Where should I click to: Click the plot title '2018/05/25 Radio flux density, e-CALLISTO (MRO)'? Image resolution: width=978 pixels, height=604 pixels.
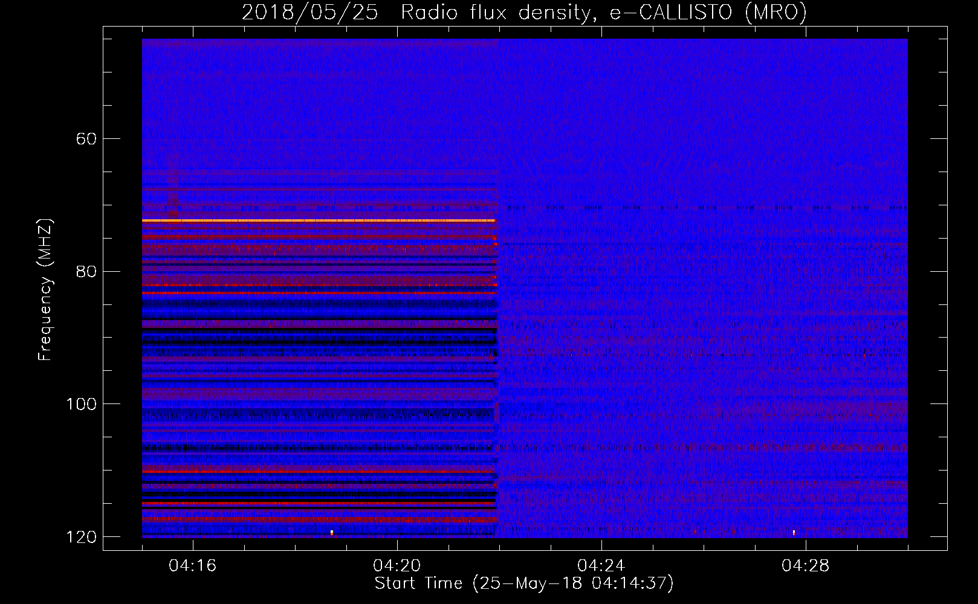(x=524, y=12)
